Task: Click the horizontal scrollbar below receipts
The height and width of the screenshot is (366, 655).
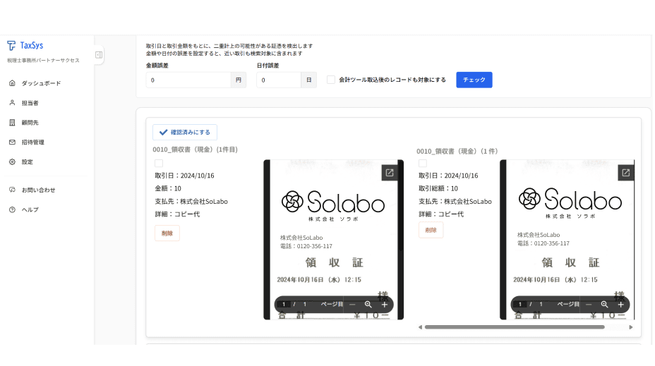Action: click(x=514, y=327)
